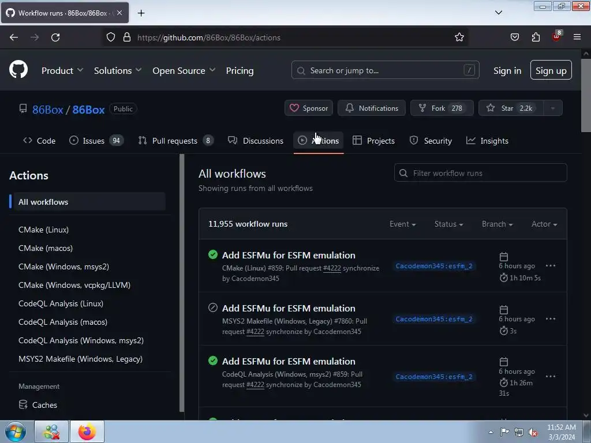Click the Caches database icon in the sidebar
This screenshot has height=443, width=591.
coord(23,404)
